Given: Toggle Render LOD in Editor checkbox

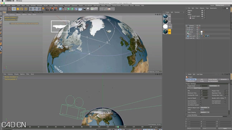Looking at the screenshot, I should [225, 98].
